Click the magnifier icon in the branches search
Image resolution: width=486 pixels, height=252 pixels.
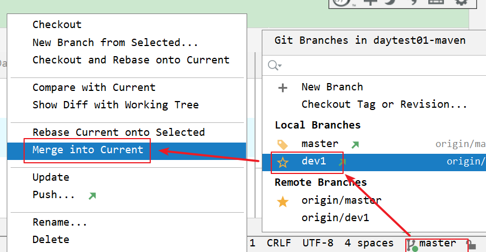(x=274, y=66)
